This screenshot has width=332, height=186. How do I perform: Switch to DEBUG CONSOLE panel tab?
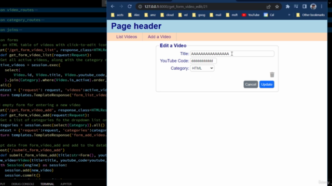(x=23, y=184)
